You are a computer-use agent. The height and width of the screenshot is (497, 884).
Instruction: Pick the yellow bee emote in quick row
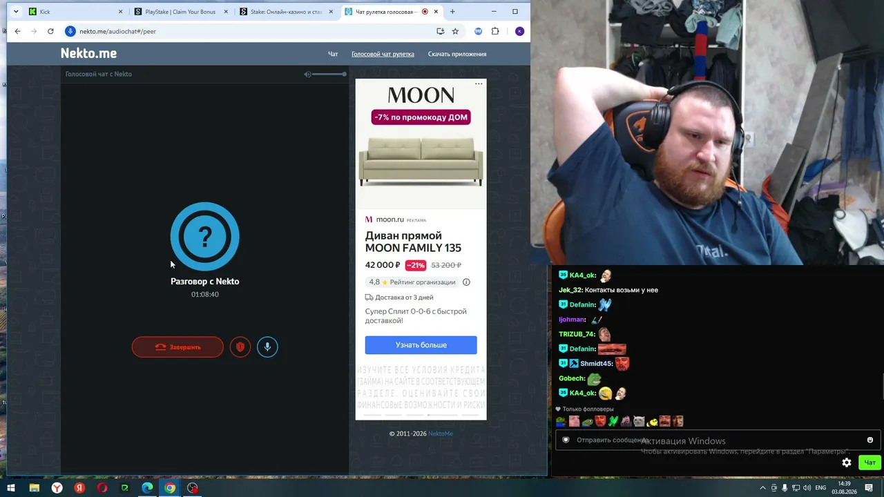[652, 421]
